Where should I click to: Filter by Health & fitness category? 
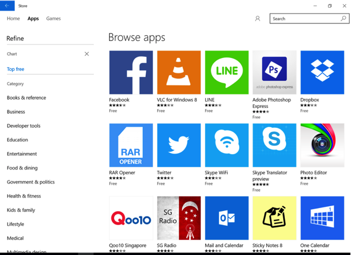23,196
